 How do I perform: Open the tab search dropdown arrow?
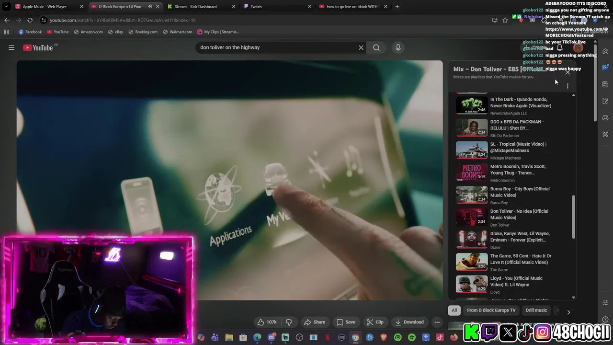click(x=6, y=7)
